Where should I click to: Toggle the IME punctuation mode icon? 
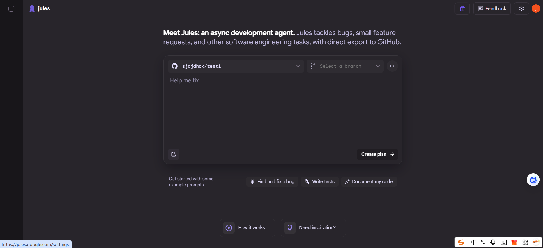[x=483, y=242]
